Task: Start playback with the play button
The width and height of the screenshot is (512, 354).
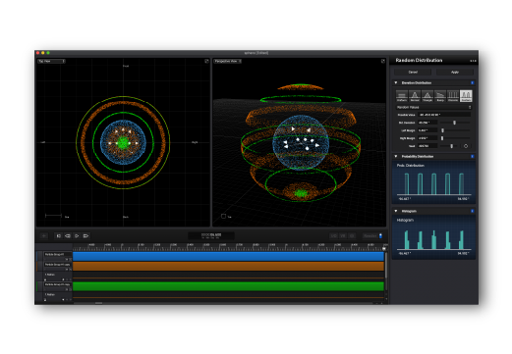Action: (77, 235)
